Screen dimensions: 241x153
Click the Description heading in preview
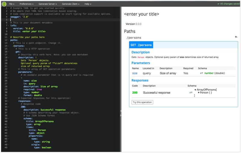[x=140, y=52]
